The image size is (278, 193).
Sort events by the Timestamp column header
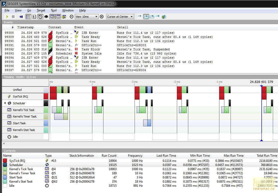coord(32,27)
